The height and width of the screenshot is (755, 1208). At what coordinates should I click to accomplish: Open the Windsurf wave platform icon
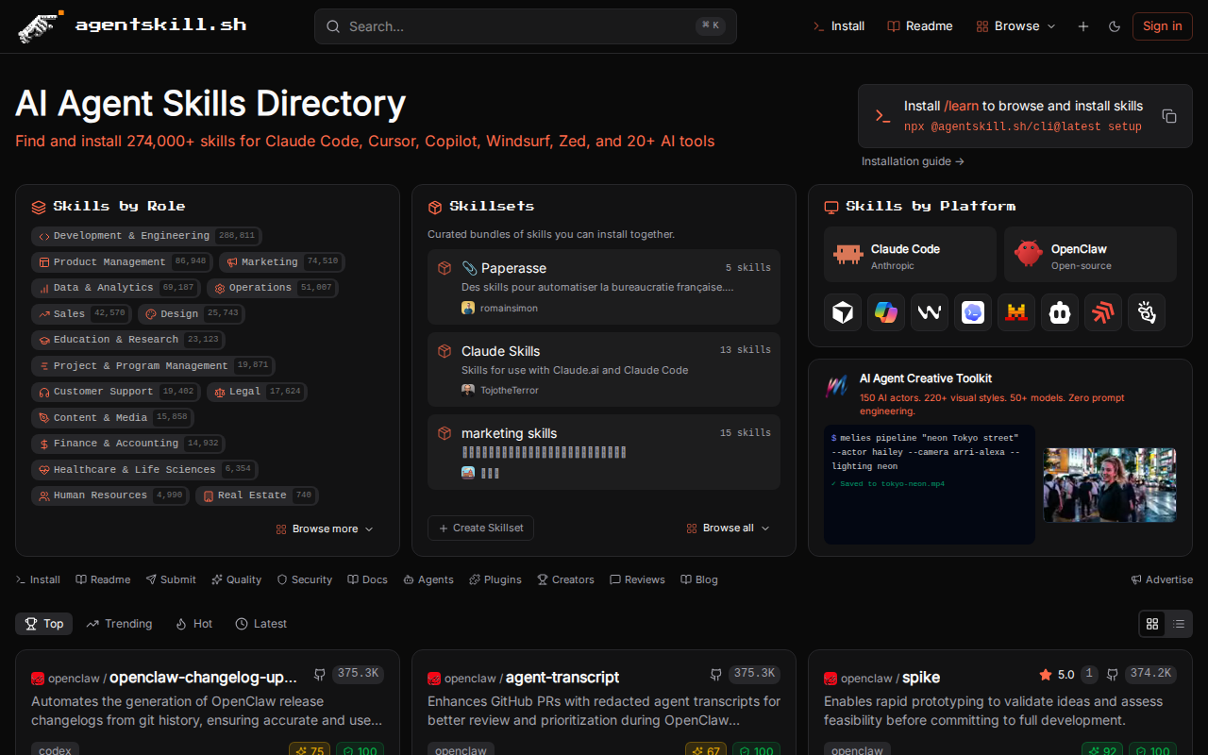pos(929,312)
